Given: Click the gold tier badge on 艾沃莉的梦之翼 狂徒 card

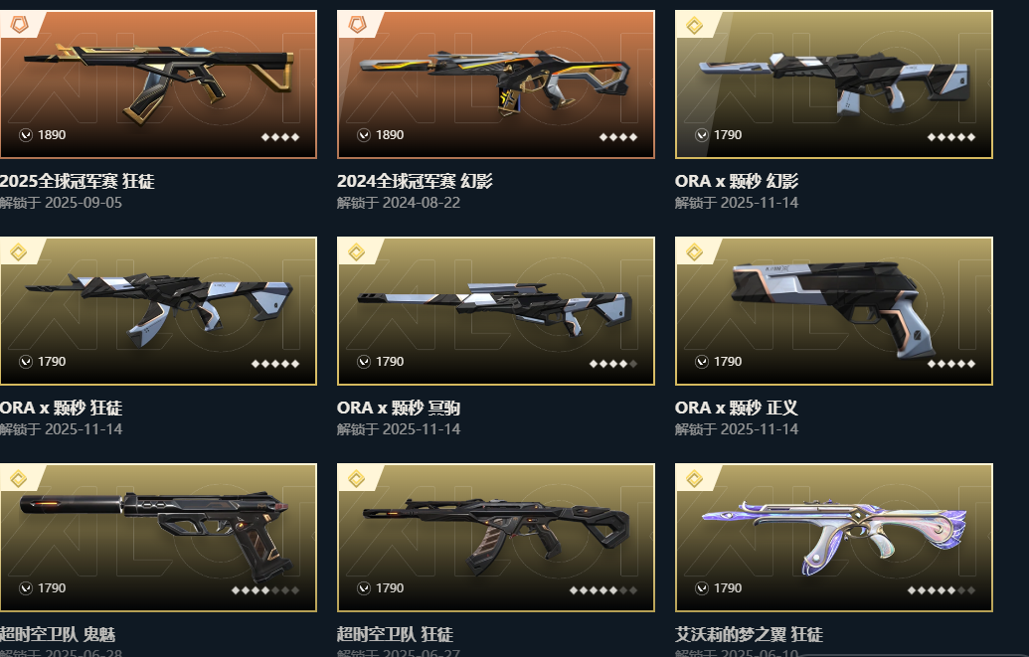Looking at the screenshot, I should point(694,478).
